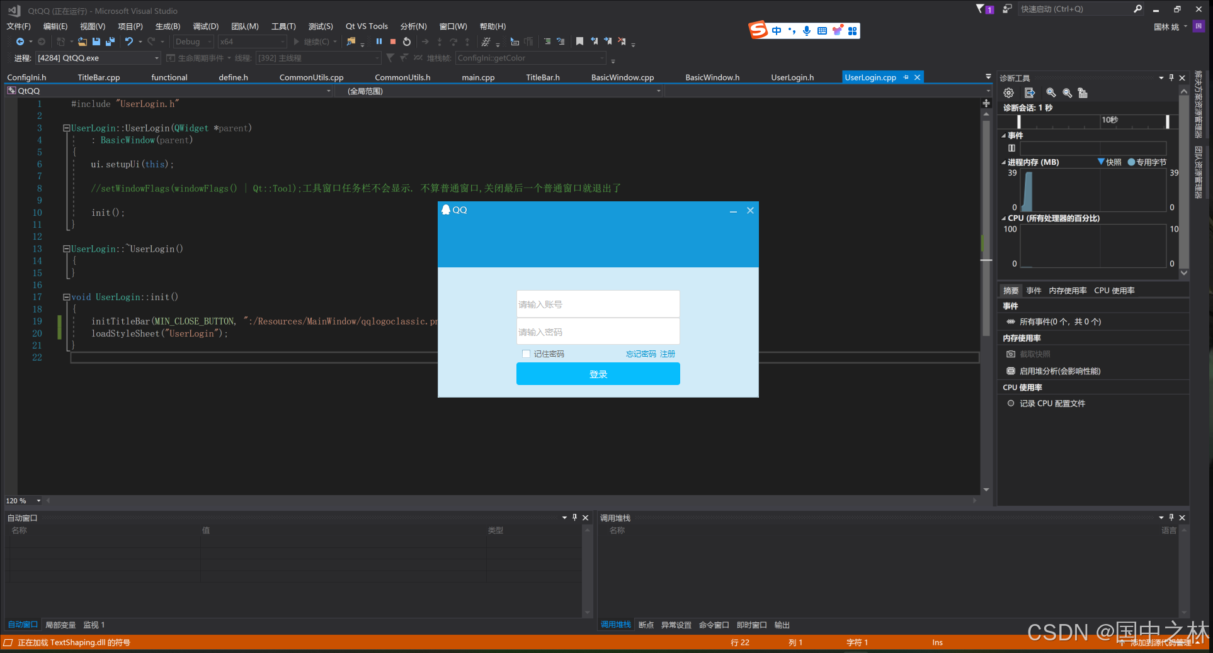The height and width of the screenshot is (653, 1213).
Task: Toggle pin on the UserLogin.cpp tab
Action: point(906,77)
